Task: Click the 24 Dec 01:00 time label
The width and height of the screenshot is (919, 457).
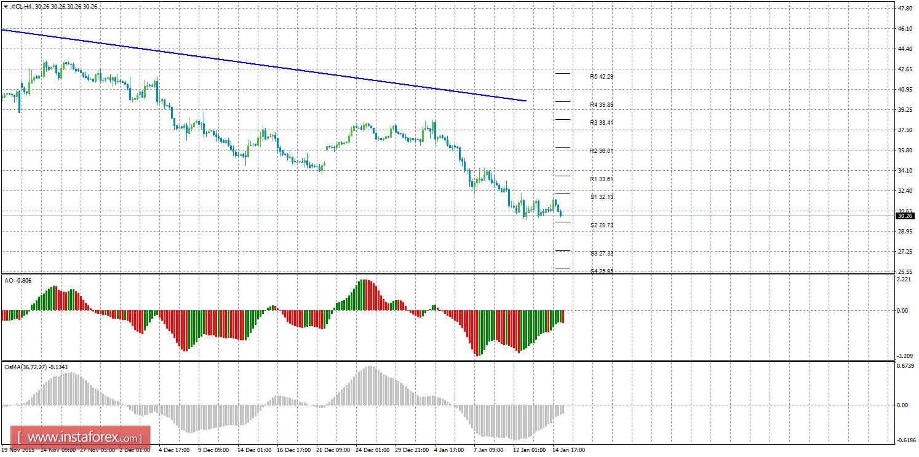Action: point(372,450)
